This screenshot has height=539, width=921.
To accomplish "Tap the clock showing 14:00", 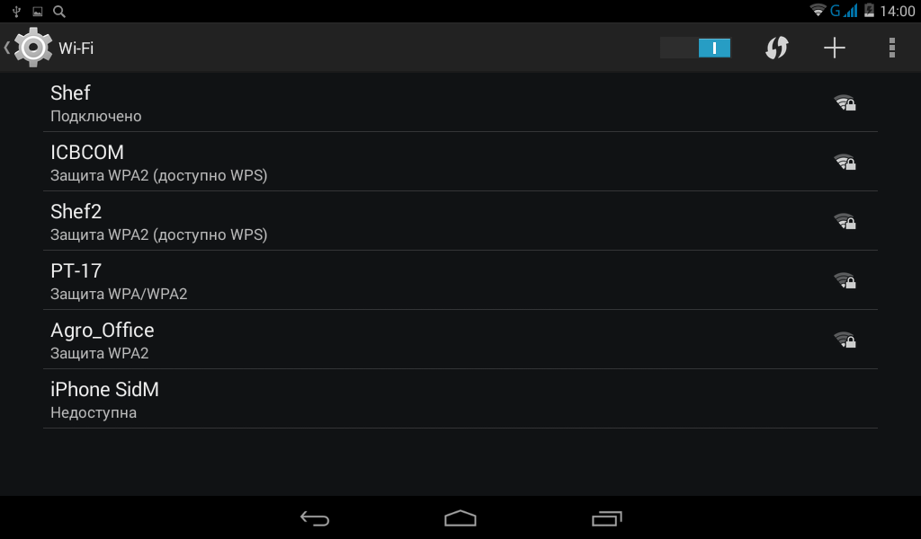I will [898, 11].
